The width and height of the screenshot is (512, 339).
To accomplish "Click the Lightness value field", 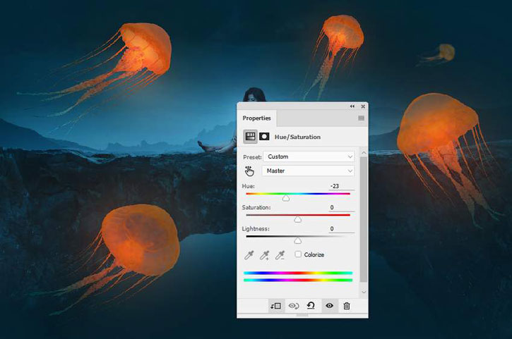I will (x=342, y=229).
